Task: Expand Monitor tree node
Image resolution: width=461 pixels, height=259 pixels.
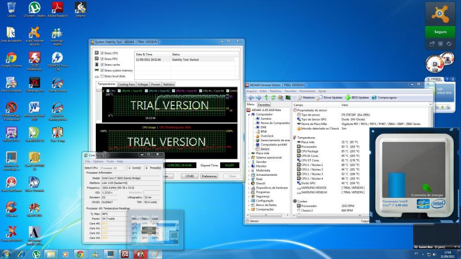Action: 249,166
